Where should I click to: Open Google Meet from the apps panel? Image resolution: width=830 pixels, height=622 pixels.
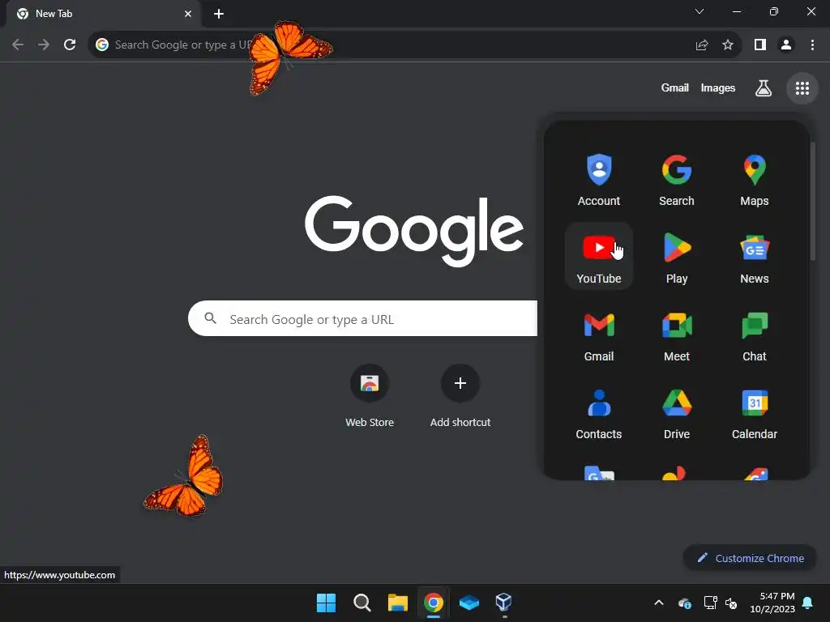[677, 334]
